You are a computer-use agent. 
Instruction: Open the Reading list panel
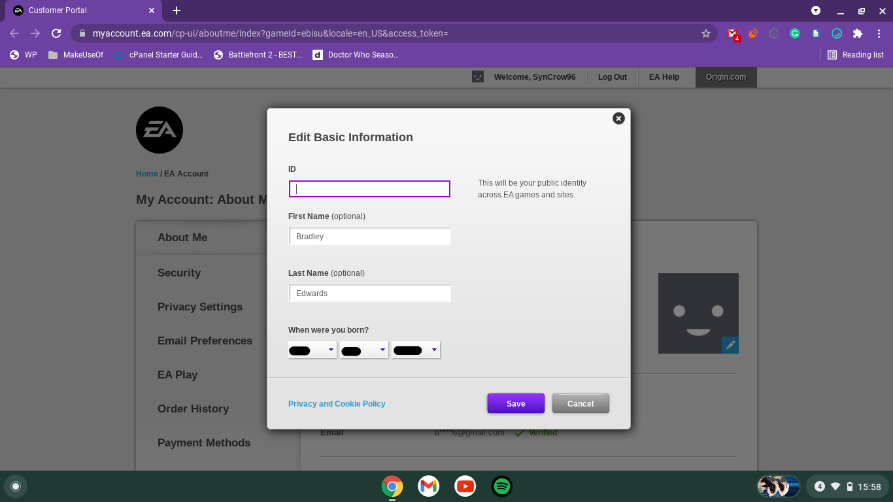[x=856, y=55]
